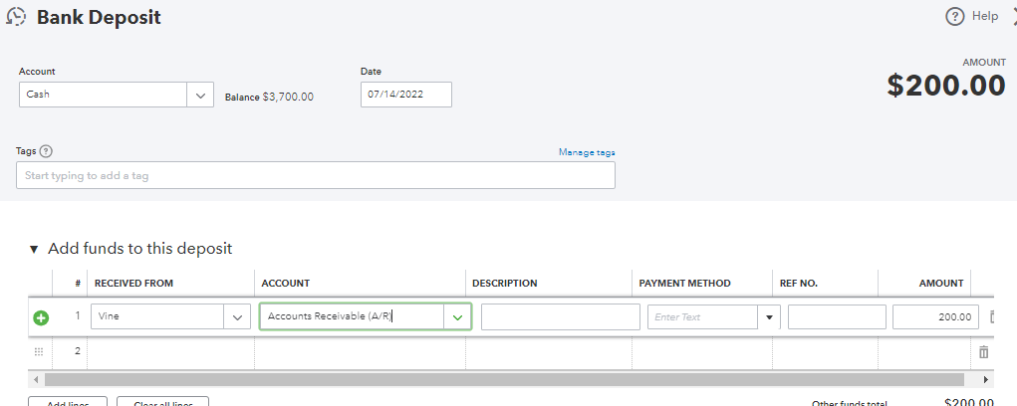Delete line 1 with trash icon
The image size is (1017, 406).
pyautogui.click(x=992, y=317)
